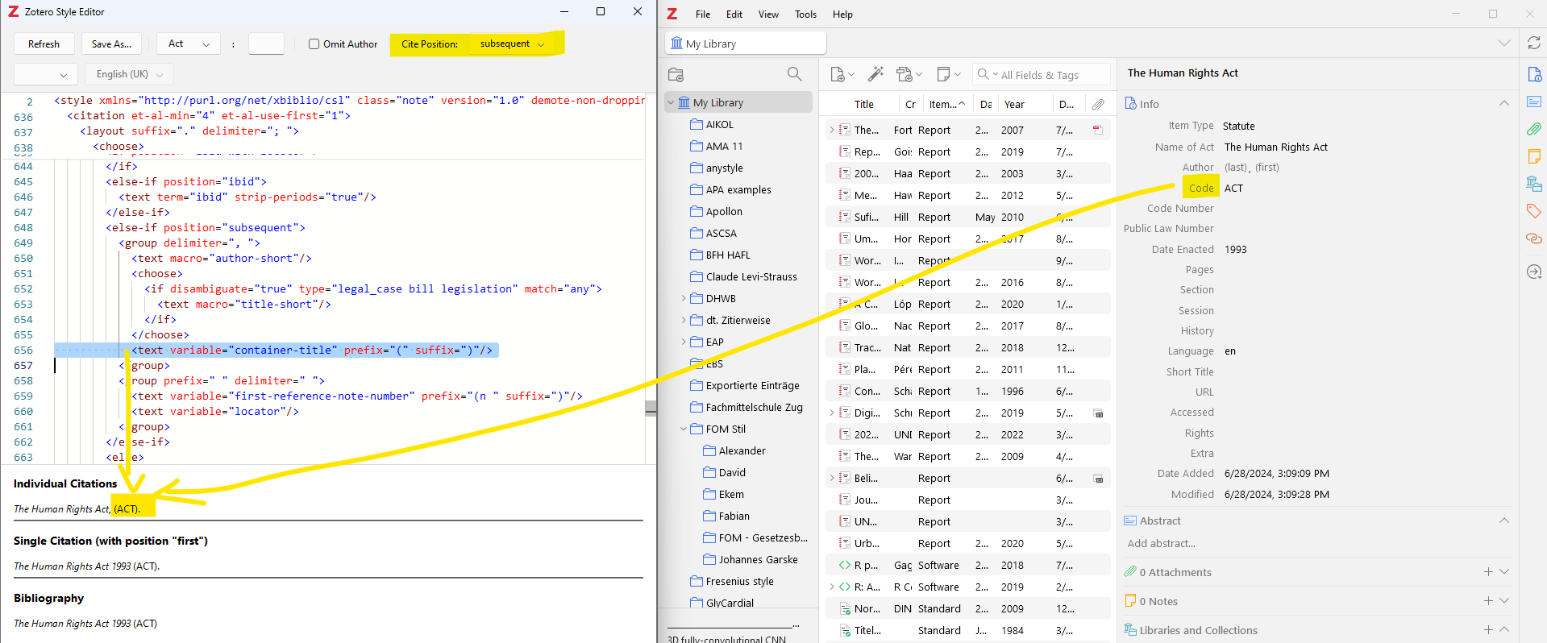Click the New Collection icon in Zotero
1547x643 pixels.
(x=676, y=75)
